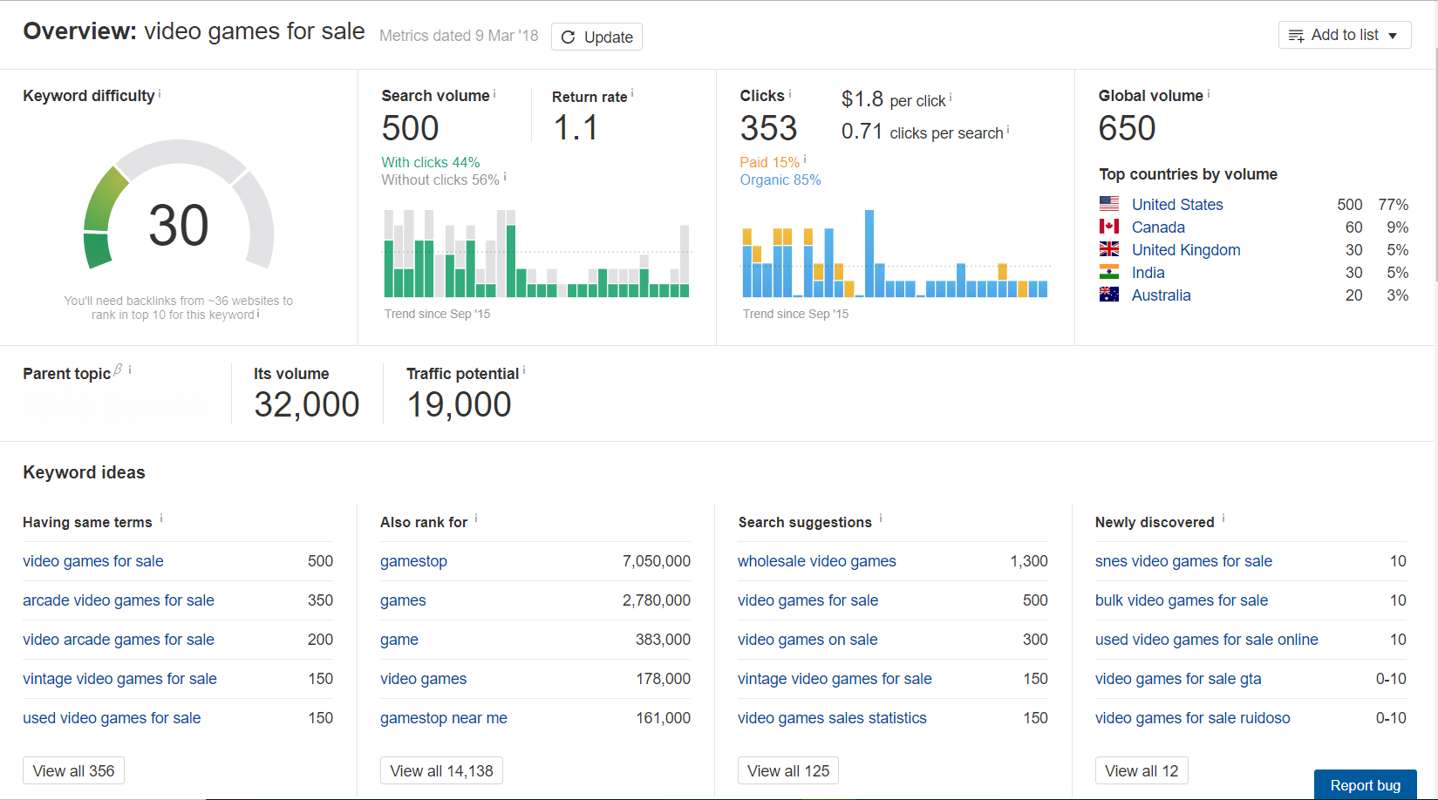Click the info icon next to Search volume
1438x800 pixels.
click(x=494, y=93)
